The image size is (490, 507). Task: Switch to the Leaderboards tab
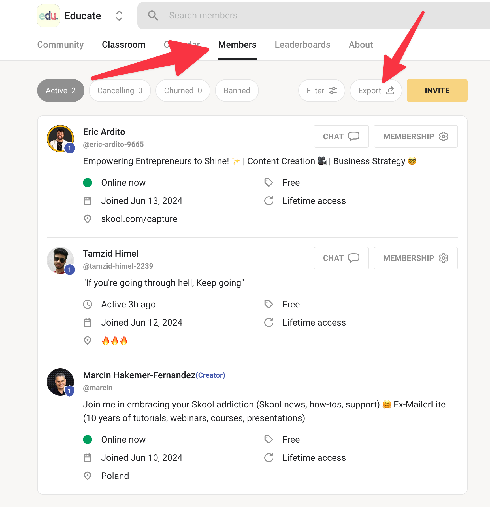tap(302, 45)
